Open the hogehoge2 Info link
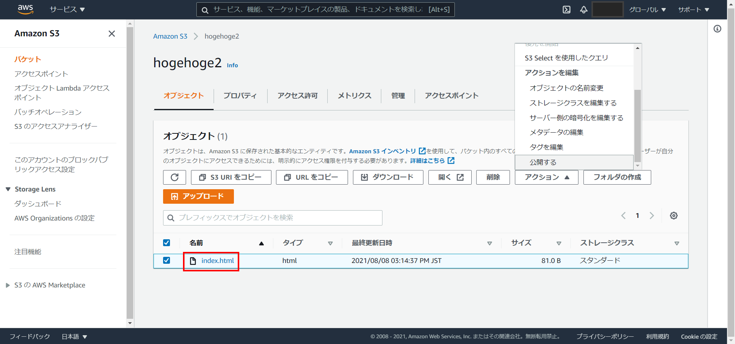 point(232,65)
